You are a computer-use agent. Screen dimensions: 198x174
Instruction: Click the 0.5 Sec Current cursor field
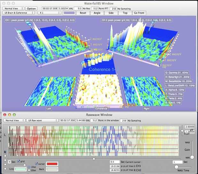pos(115,162)
